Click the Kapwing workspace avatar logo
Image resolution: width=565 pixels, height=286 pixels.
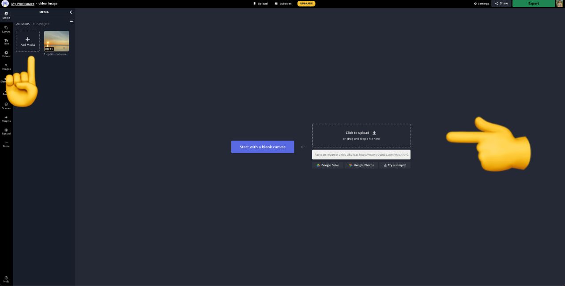(x=5, y=4)
